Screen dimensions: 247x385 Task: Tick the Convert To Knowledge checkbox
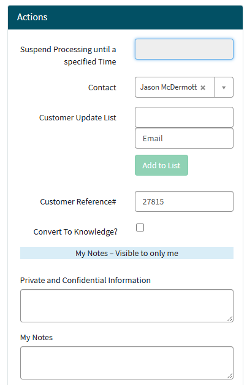click(140, 228)
